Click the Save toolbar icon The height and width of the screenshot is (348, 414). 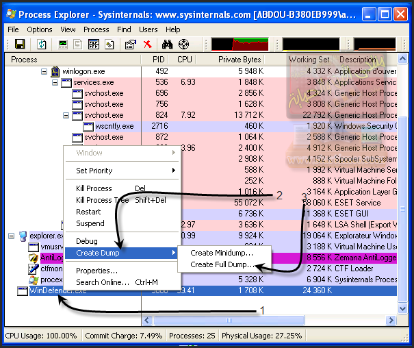(20, 44)
